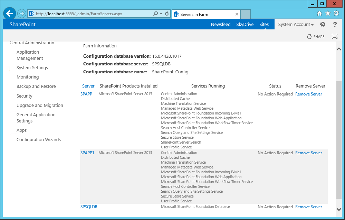Click the page scrollbar down arrow

[x=339, y=209]
